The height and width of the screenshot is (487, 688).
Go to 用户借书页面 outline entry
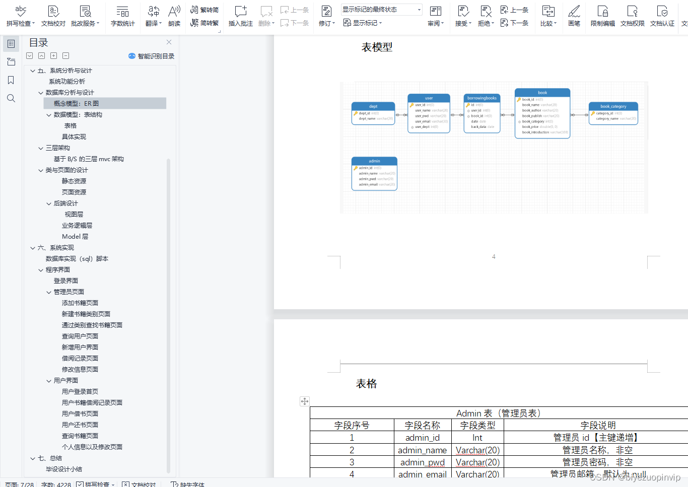tap(80, 414)
